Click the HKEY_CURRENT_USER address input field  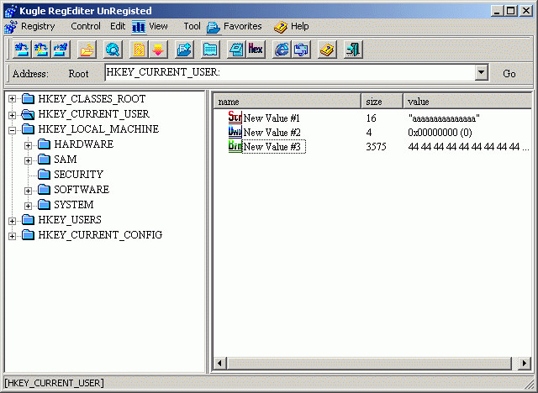point(290,72)
